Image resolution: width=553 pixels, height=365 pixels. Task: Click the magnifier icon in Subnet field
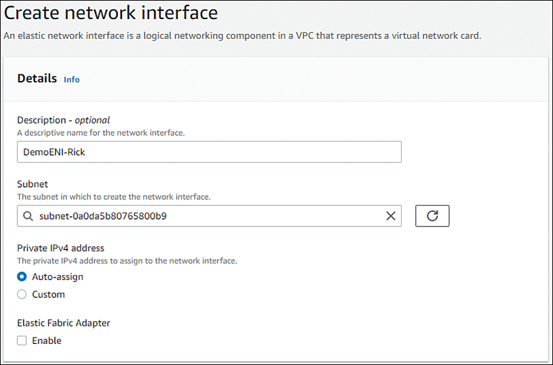(x=28, y=216)
